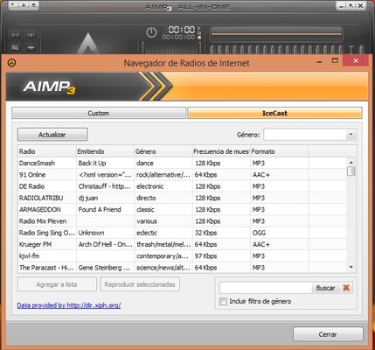This screenshot has height=350, width=375.
Task: Click the 0-0 button in AIMP player left panel
Action: [x=16, y=35]
